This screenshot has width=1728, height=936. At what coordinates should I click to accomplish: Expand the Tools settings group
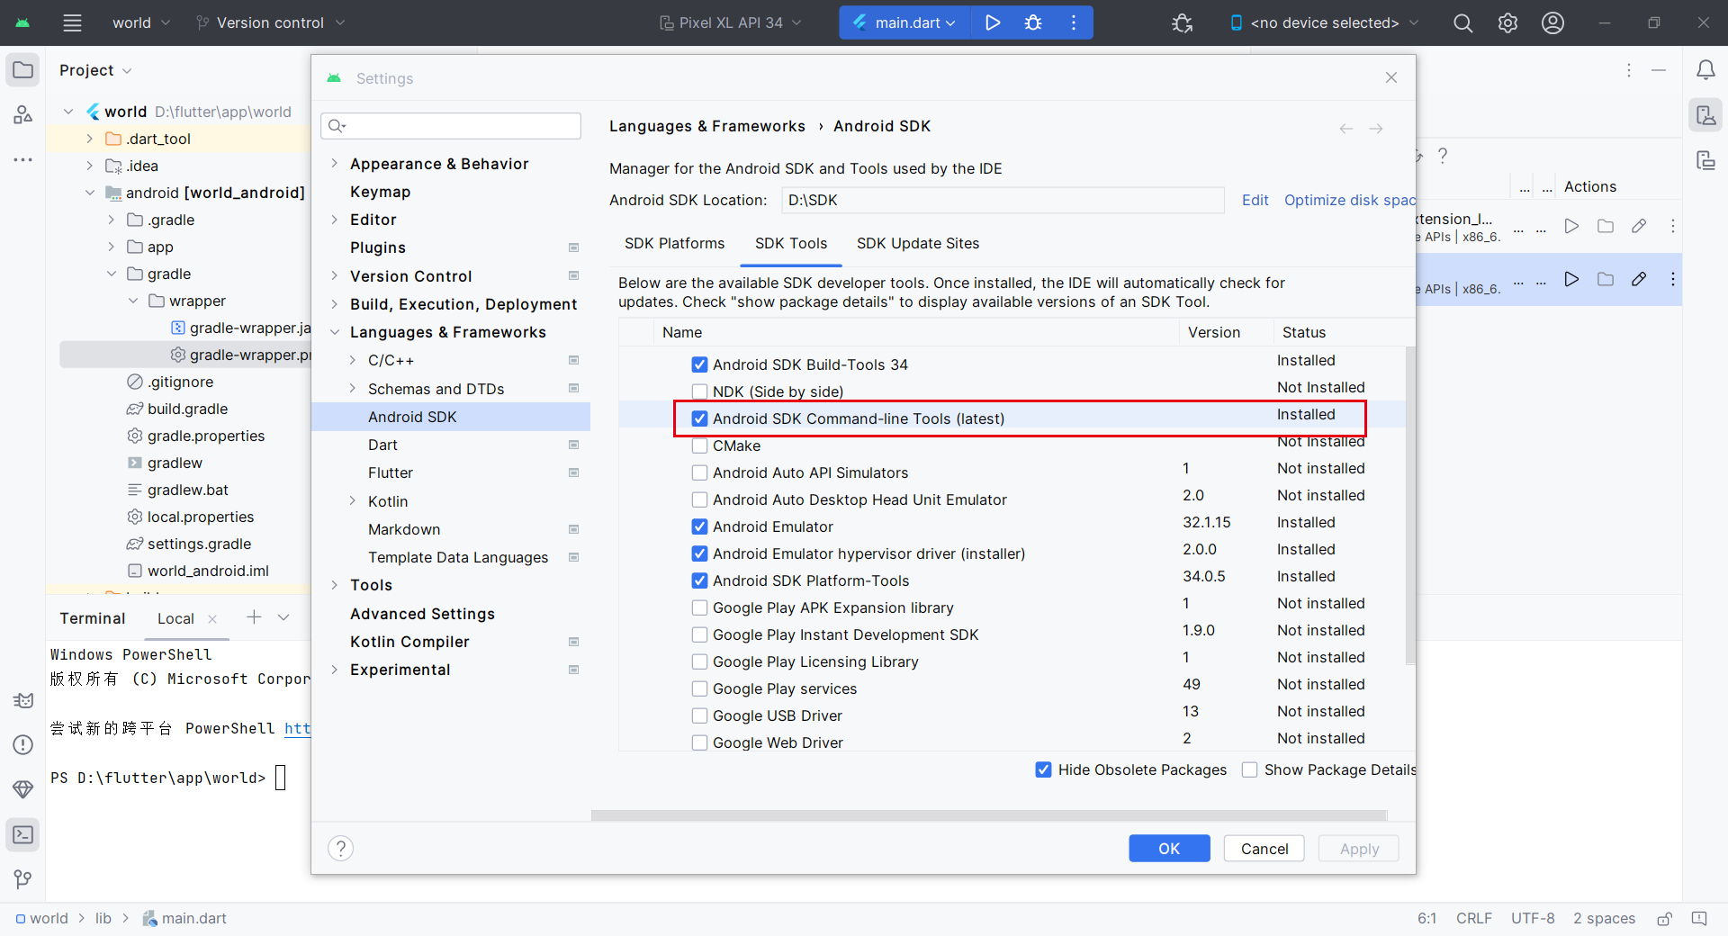click(x=335, y=585)
